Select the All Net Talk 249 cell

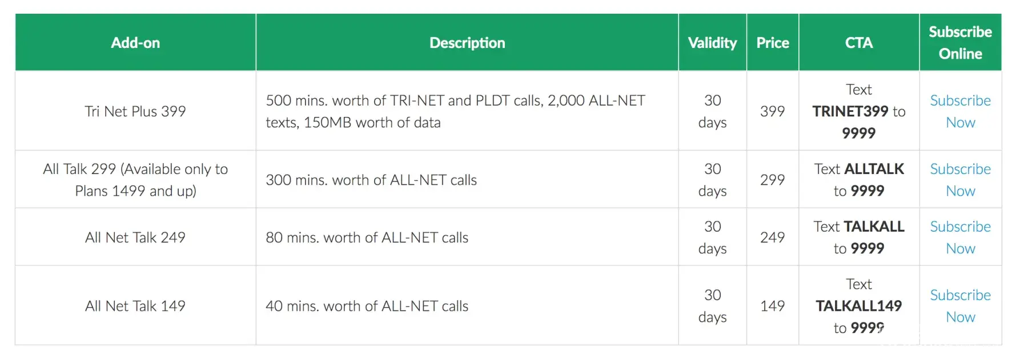135,237
